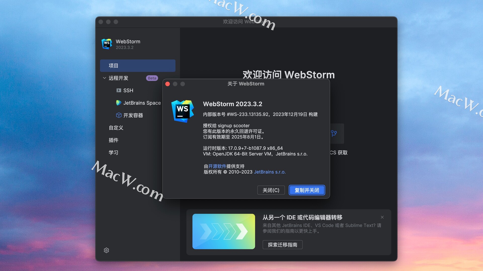Click the 2023.3.2 version label in sidebar

click(x=125, y=47)
